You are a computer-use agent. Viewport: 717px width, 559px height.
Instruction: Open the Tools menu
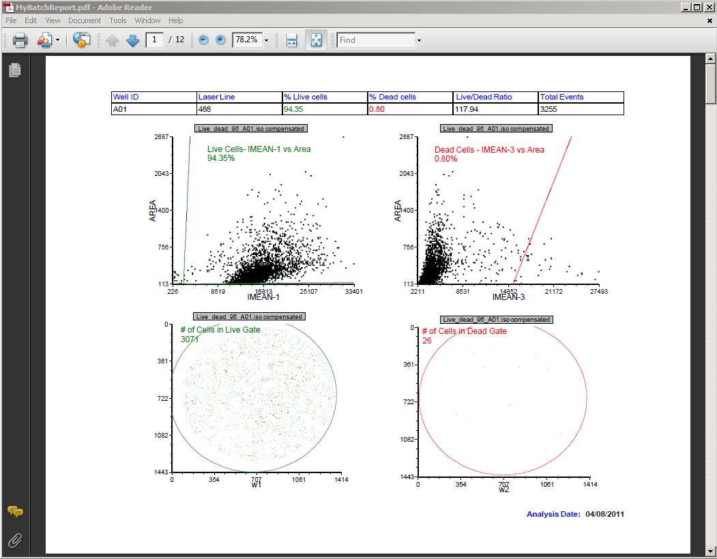pyautogui.click(x=118, y=20)
